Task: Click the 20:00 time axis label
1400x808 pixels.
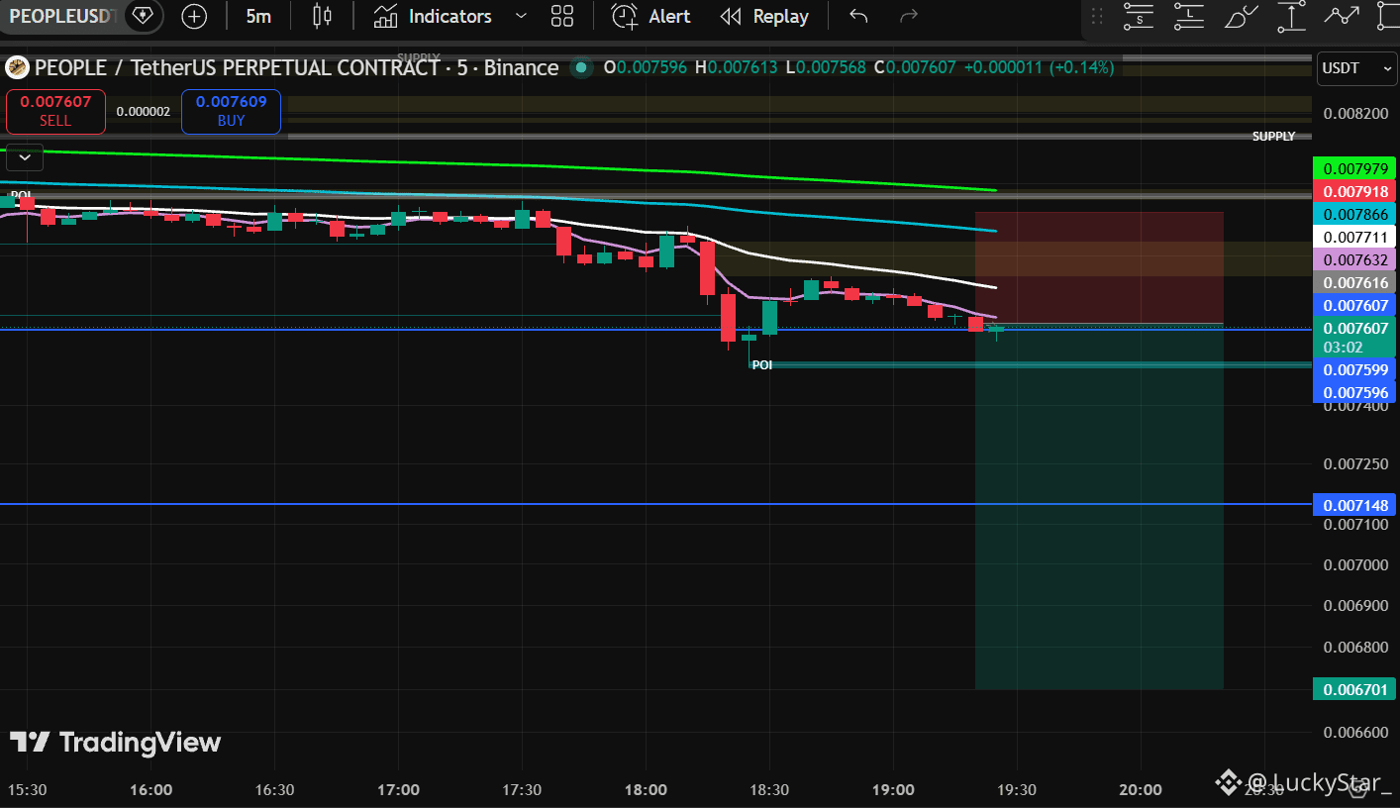Action: [x=1141, y=790]
